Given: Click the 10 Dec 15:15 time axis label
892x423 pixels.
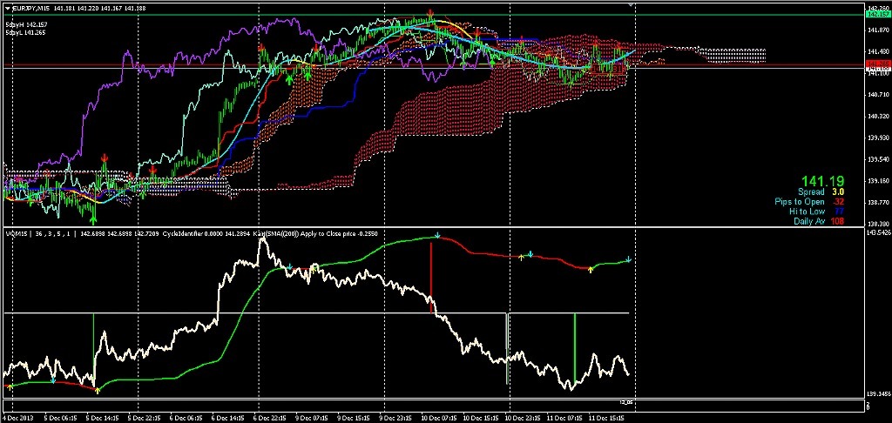Looking at the screenshot, I should pyautogui.click(x=481, y=418).
